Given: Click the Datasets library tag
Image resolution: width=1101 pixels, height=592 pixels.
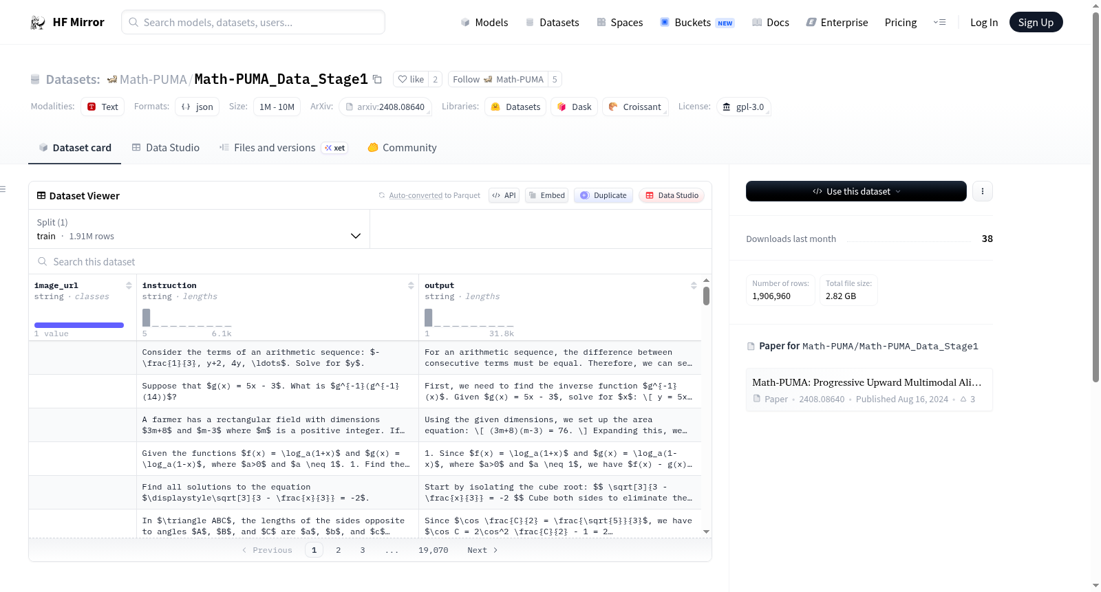Looking at the screenshot, I should pos(515,107).
